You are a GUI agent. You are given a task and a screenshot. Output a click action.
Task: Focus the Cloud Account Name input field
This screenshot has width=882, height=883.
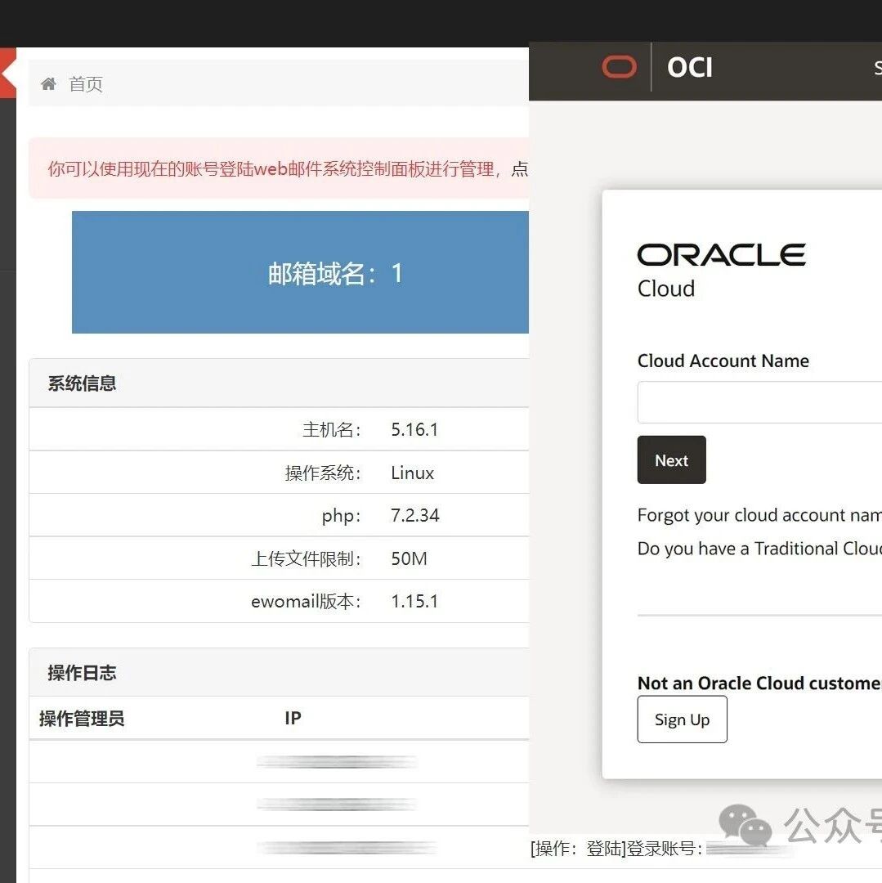click(759, 402)
